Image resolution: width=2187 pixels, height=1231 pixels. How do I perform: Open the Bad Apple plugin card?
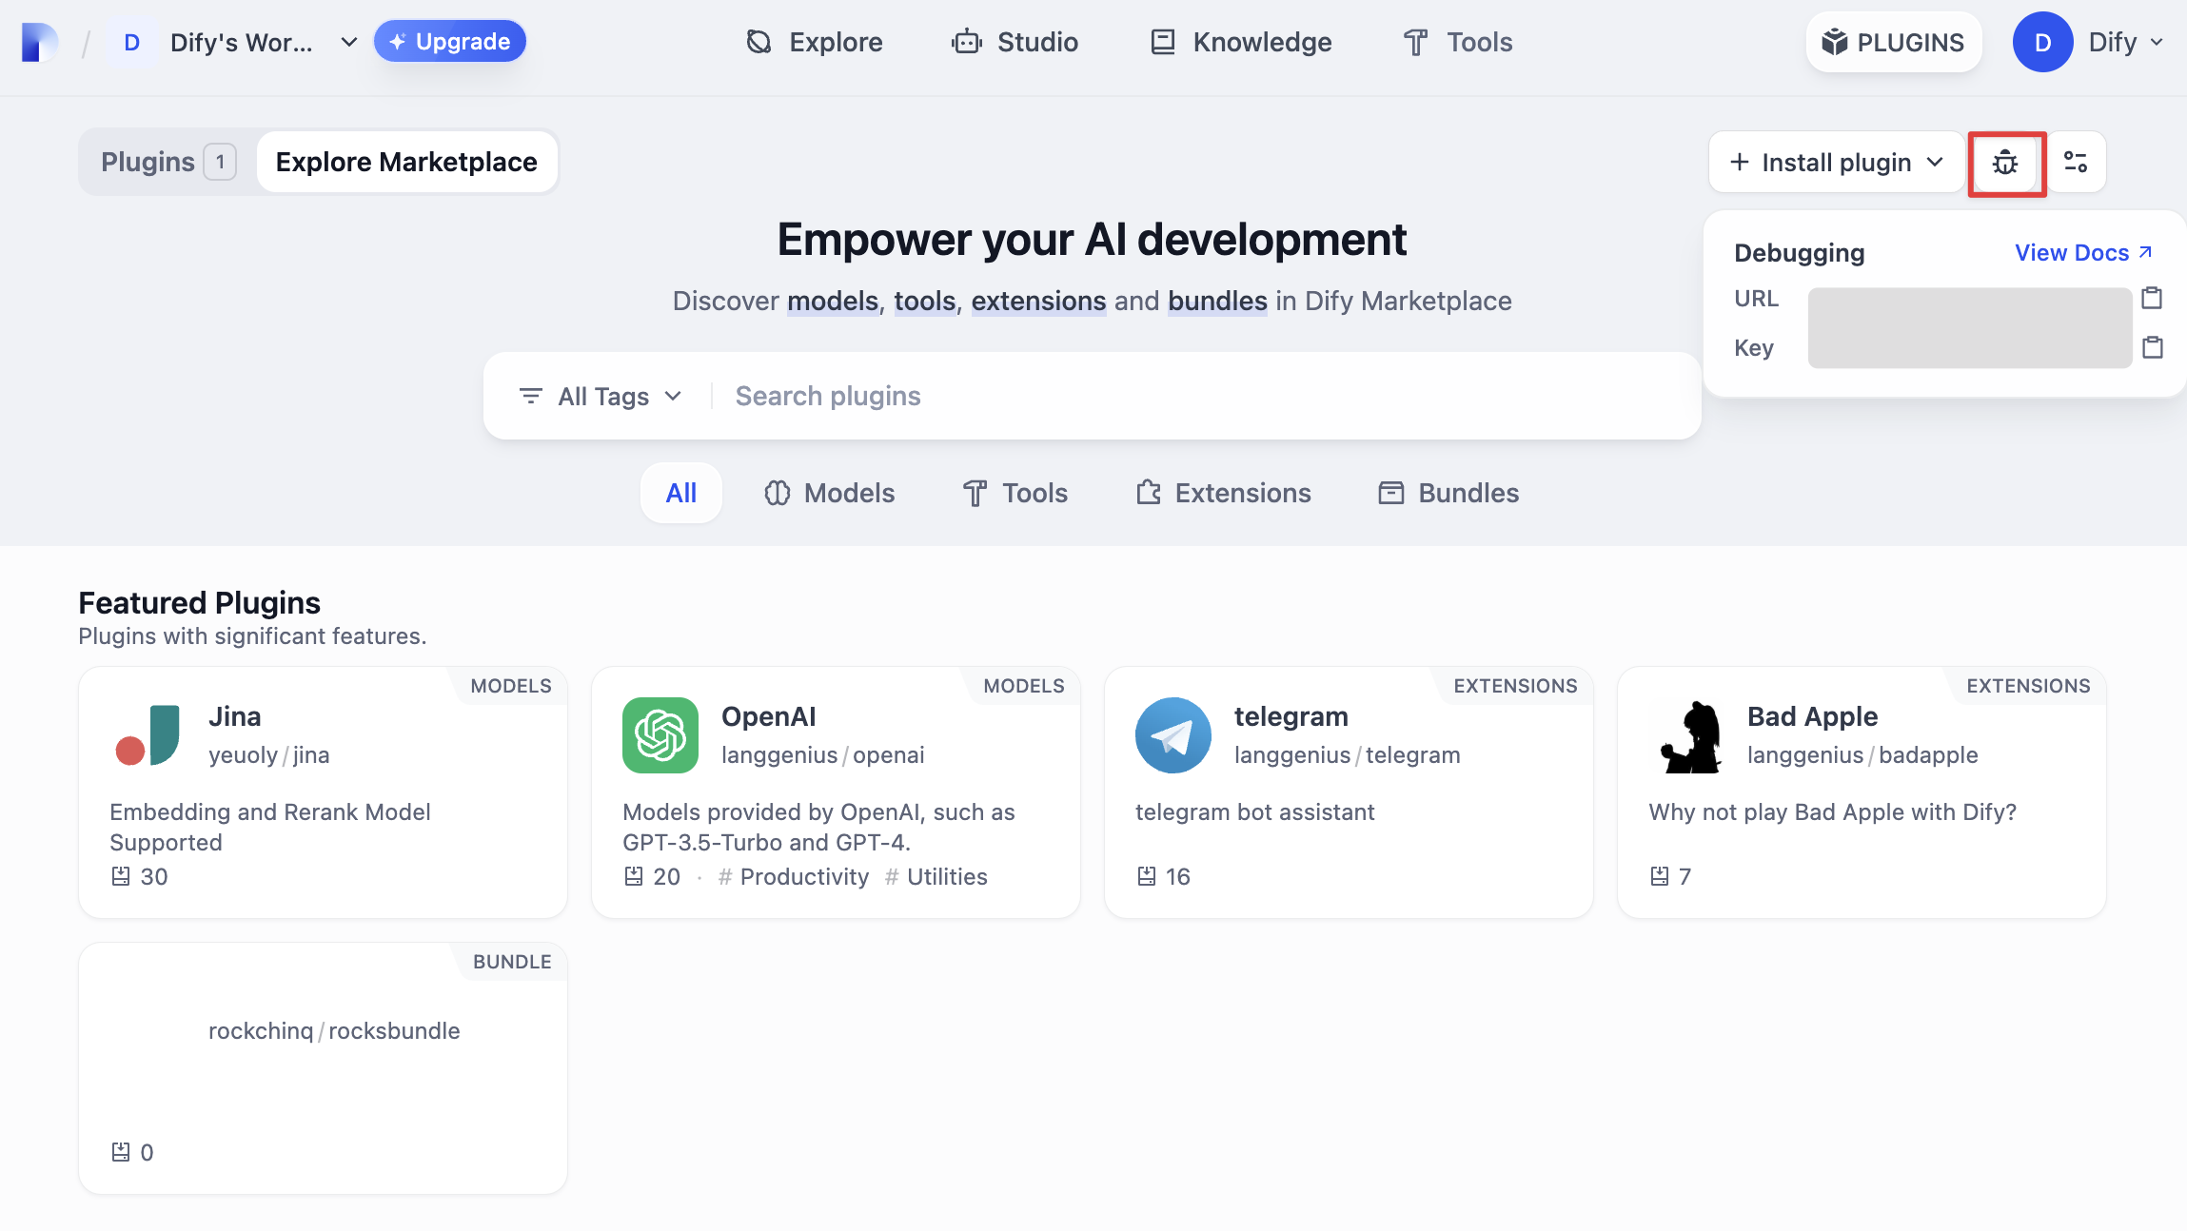[1861, 791]
